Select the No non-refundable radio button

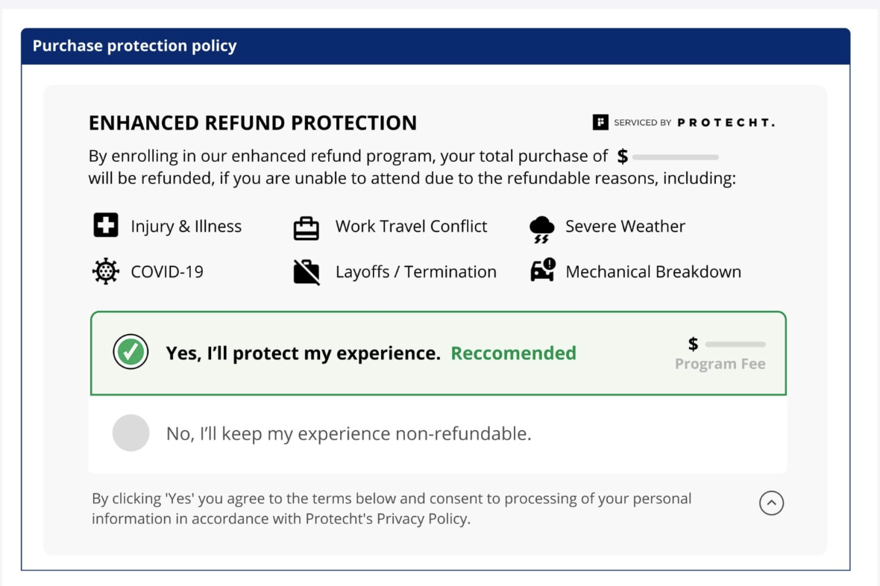(x=131, y=433)
